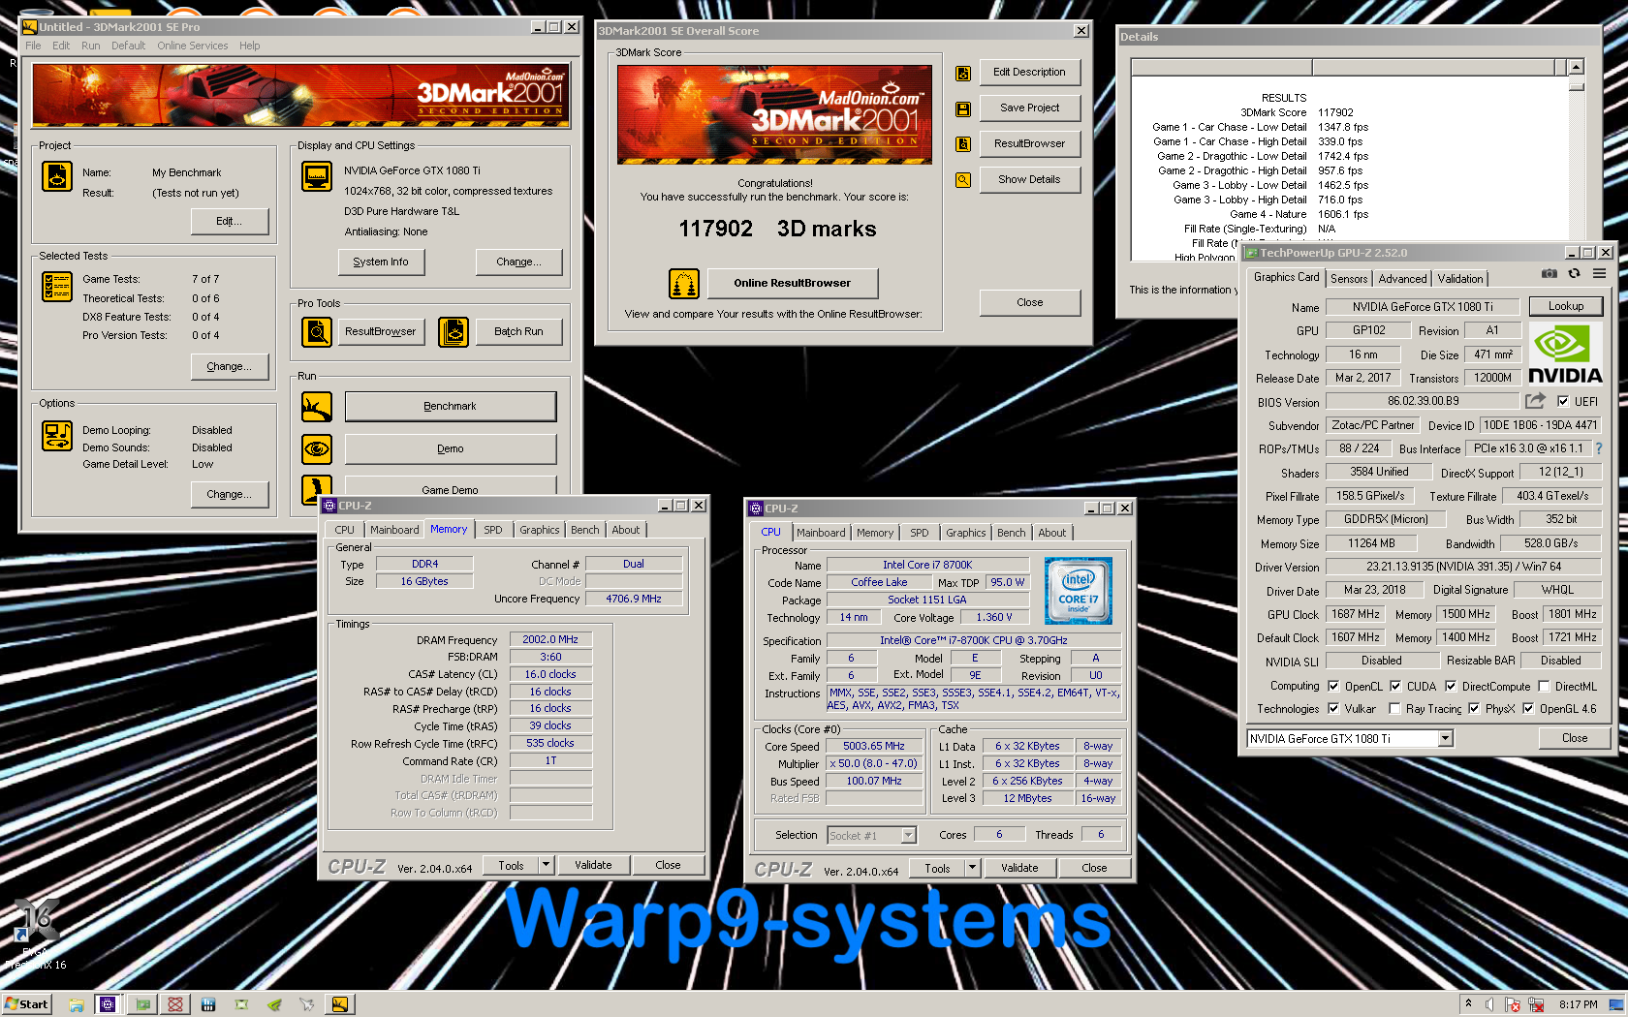Click the Selected Tests checklist icon
1628x1017 pixels.
click(x=57, y=287)
